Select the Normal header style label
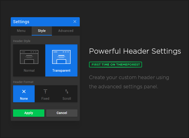Viewport: 189px width, 138px height. [x=29, y=71]
